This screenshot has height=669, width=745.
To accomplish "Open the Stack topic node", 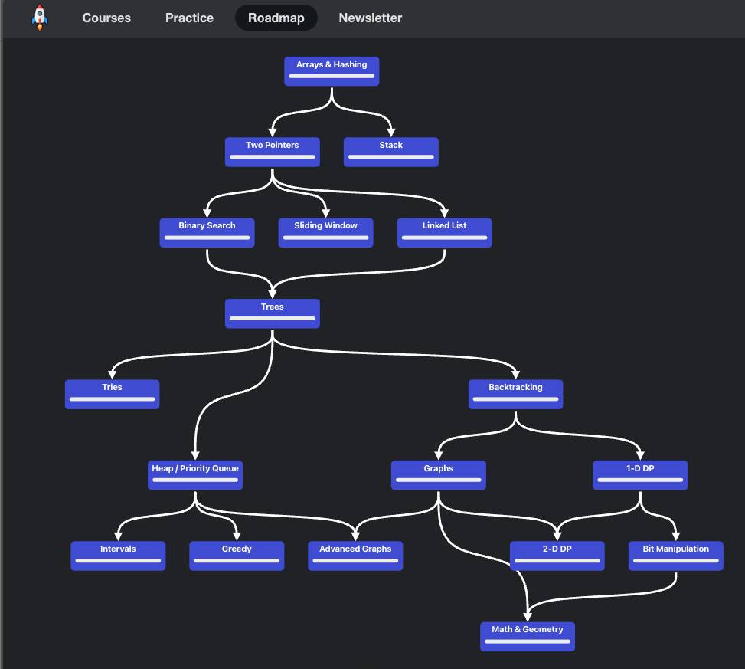I will click(x=391, y=152).
